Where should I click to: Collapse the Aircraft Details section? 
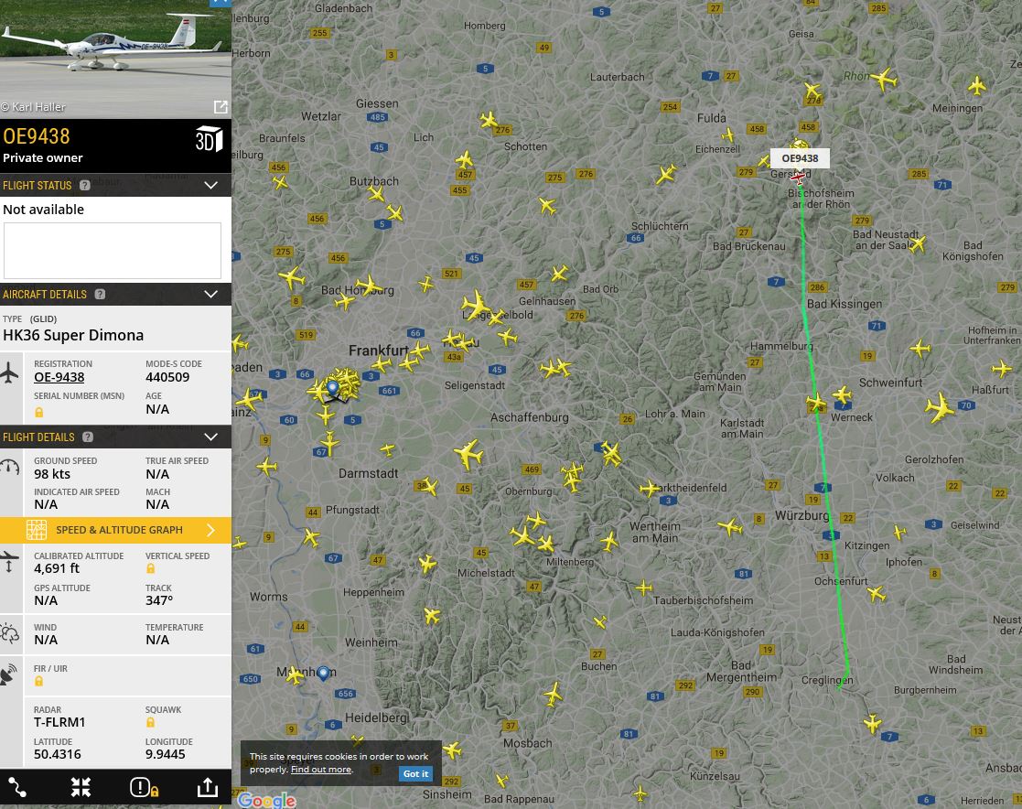pos(210,295)
